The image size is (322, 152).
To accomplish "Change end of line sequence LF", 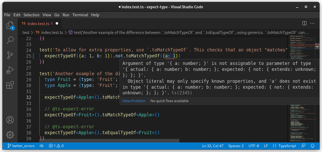I will click(266, 146).
